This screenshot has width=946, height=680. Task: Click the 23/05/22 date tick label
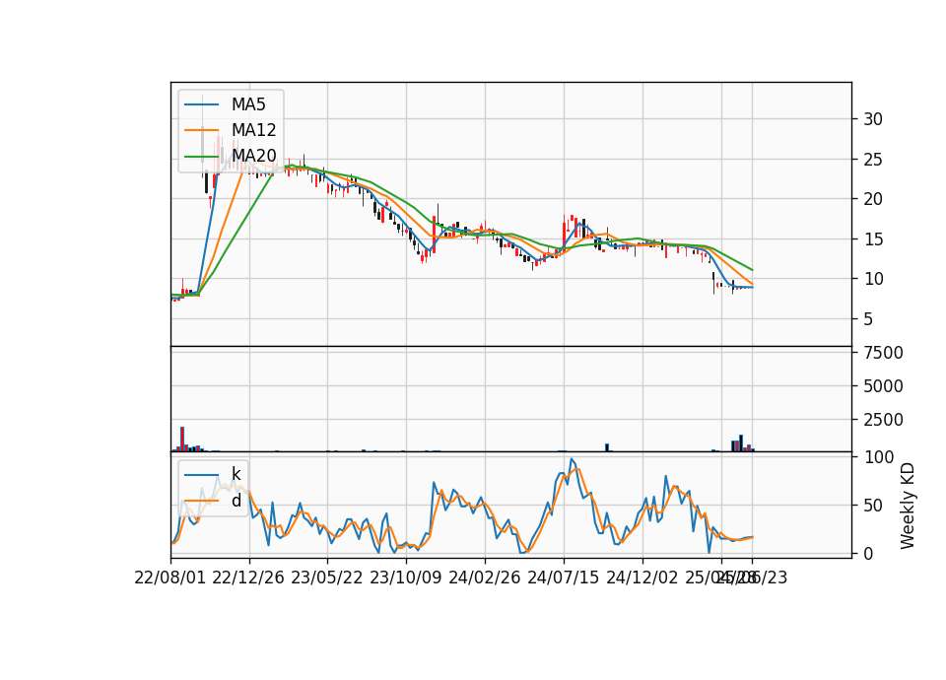[327, 578]
